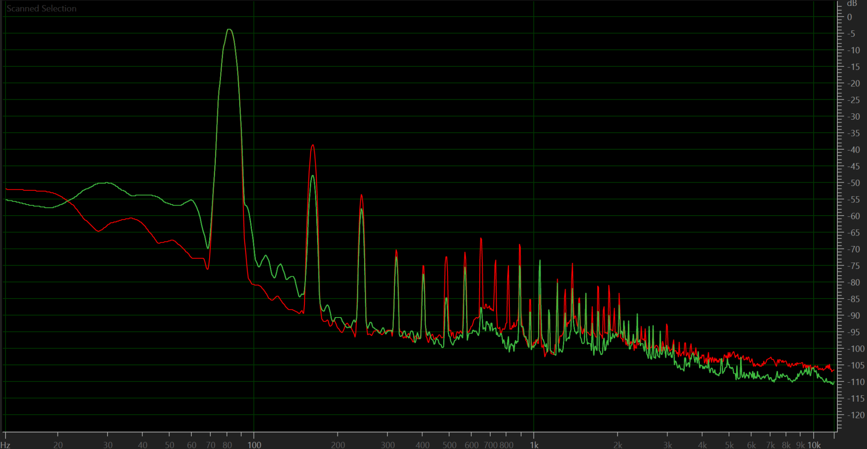The image size is (867, 449).
Task: Click the -70 label on the dB scale
Action: click(x=853, y=249)
